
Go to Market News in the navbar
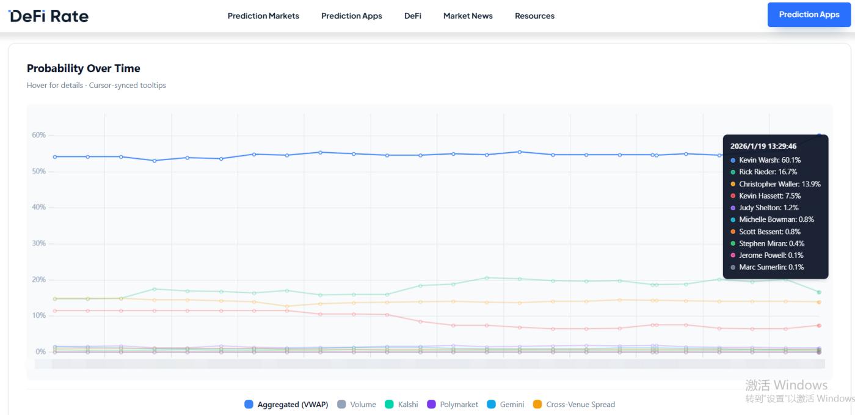pos(468,16)
